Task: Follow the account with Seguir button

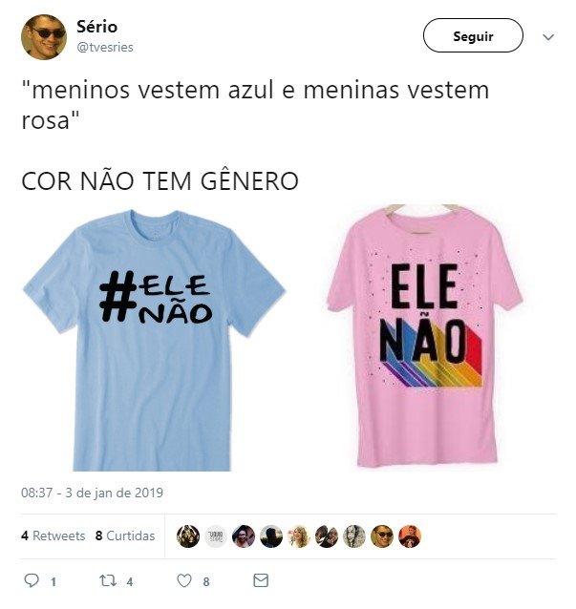Action: pos(473,35)
